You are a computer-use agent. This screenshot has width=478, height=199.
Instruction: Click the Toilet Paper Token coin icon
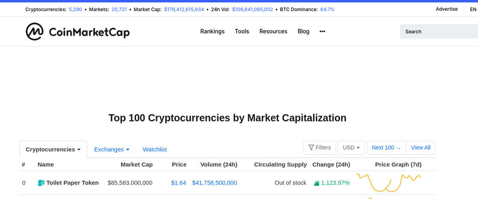point(41,183)
